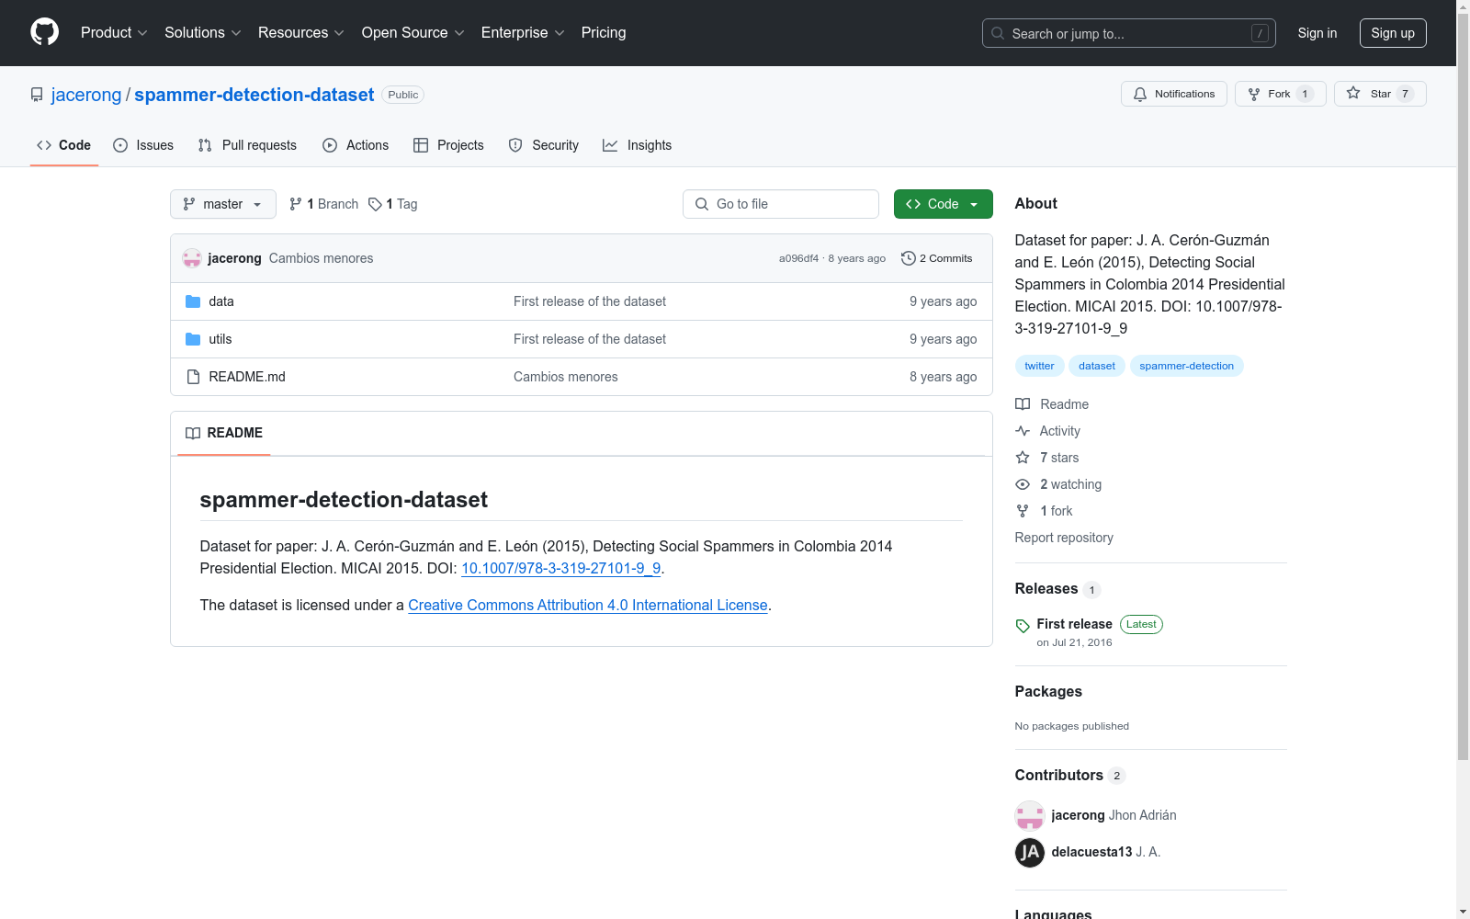Image resolution: width=1470 pixels, height=919 pixels.
Task: Select the README tab heading
Action: coord(224,433)
